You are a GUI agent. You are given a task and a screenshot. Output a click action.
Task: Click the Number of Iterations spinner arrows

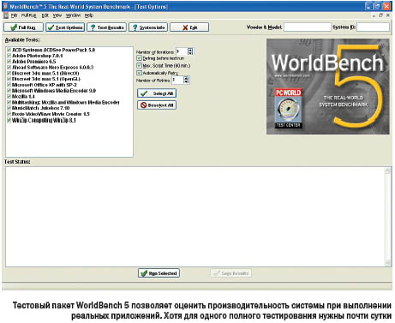[x=190, y=51]
